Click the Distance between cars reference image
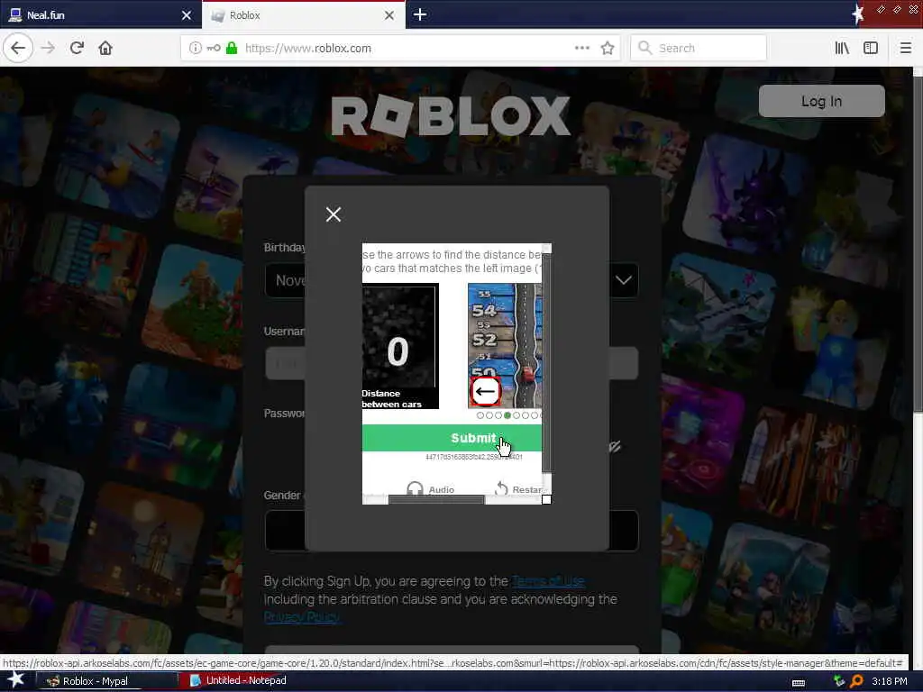This screenshot has height=692, width=923. click(x=400, y=345)
